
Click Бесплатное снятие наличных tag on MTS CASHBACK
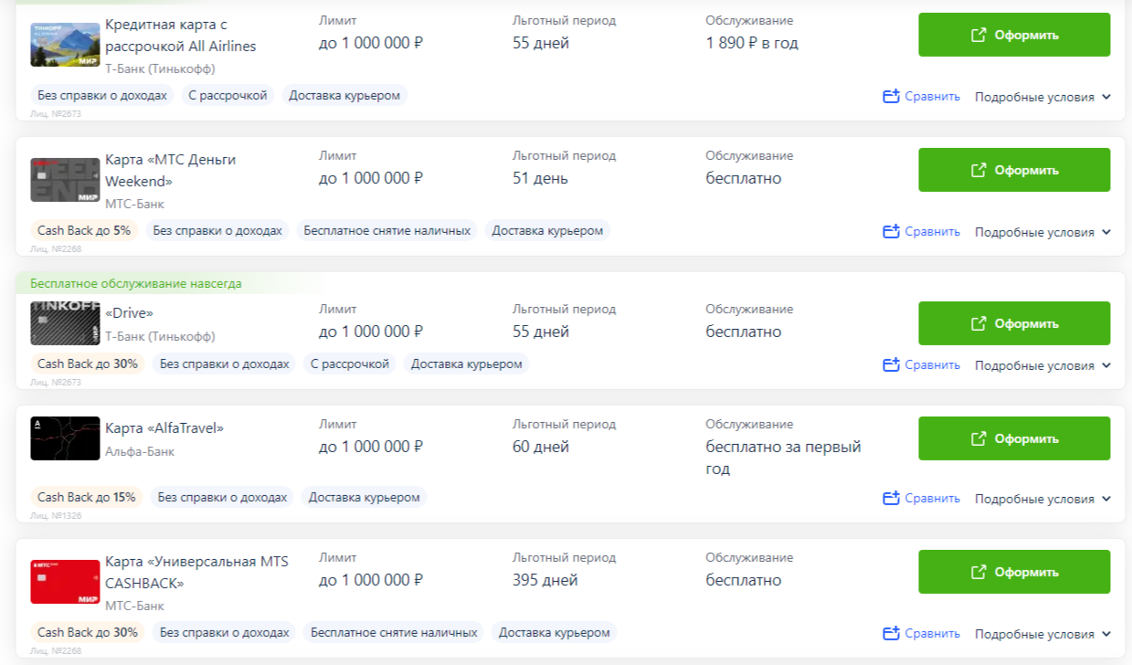pos(394,632)
